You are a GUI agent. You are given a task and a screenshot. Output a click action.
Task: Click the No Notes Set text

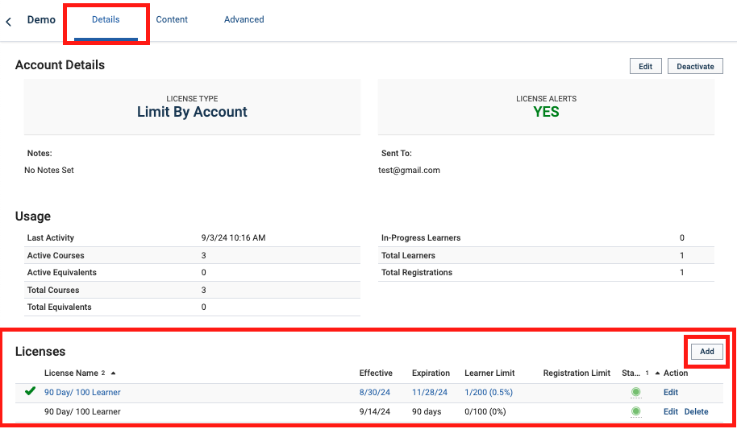[x=49, y=171]
